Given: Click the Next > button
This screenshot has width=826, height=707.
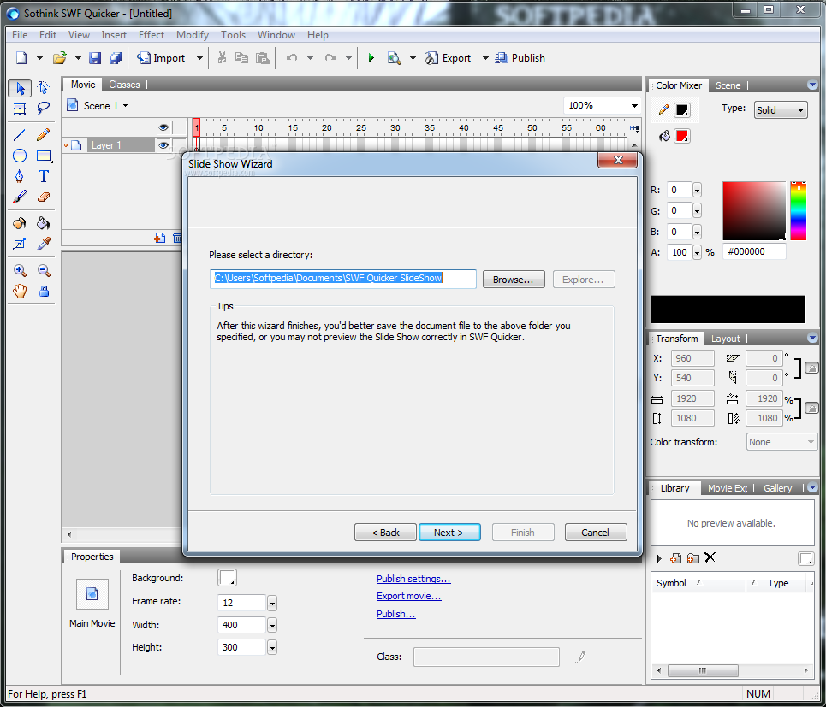Looking at the screenshot, I should tap(449, 533).
